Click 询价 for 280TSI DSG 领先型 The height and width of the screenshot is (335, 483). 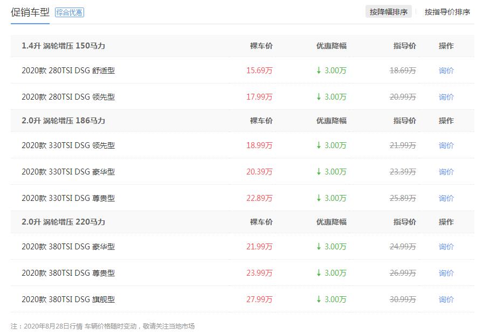point(446,97)
